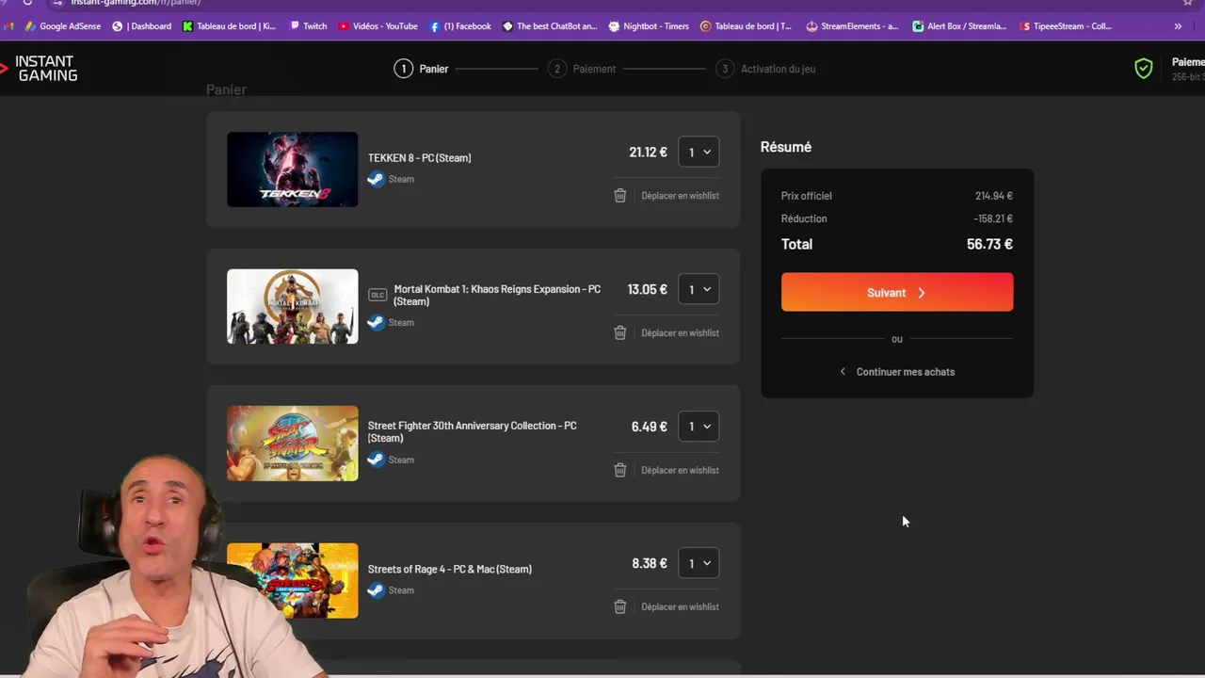Viewport: 1205px width, 678px height.
Task: Open Streets of Rage 4 - PC & Mac title
Action: 449,569
